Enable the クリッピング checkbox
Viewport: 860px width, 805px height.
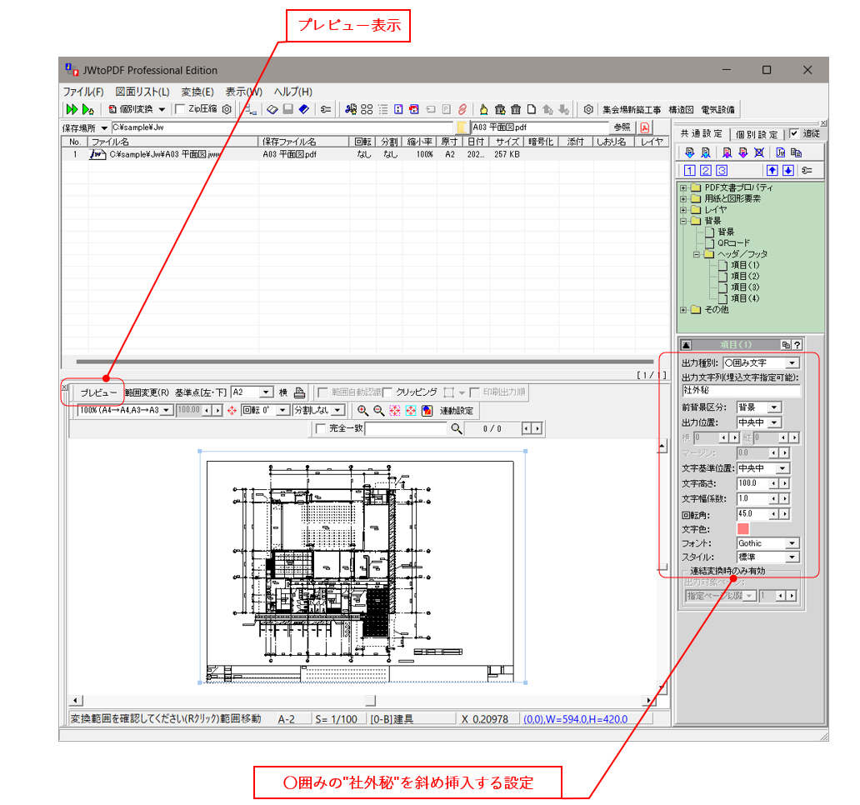[x=388, y=392]
